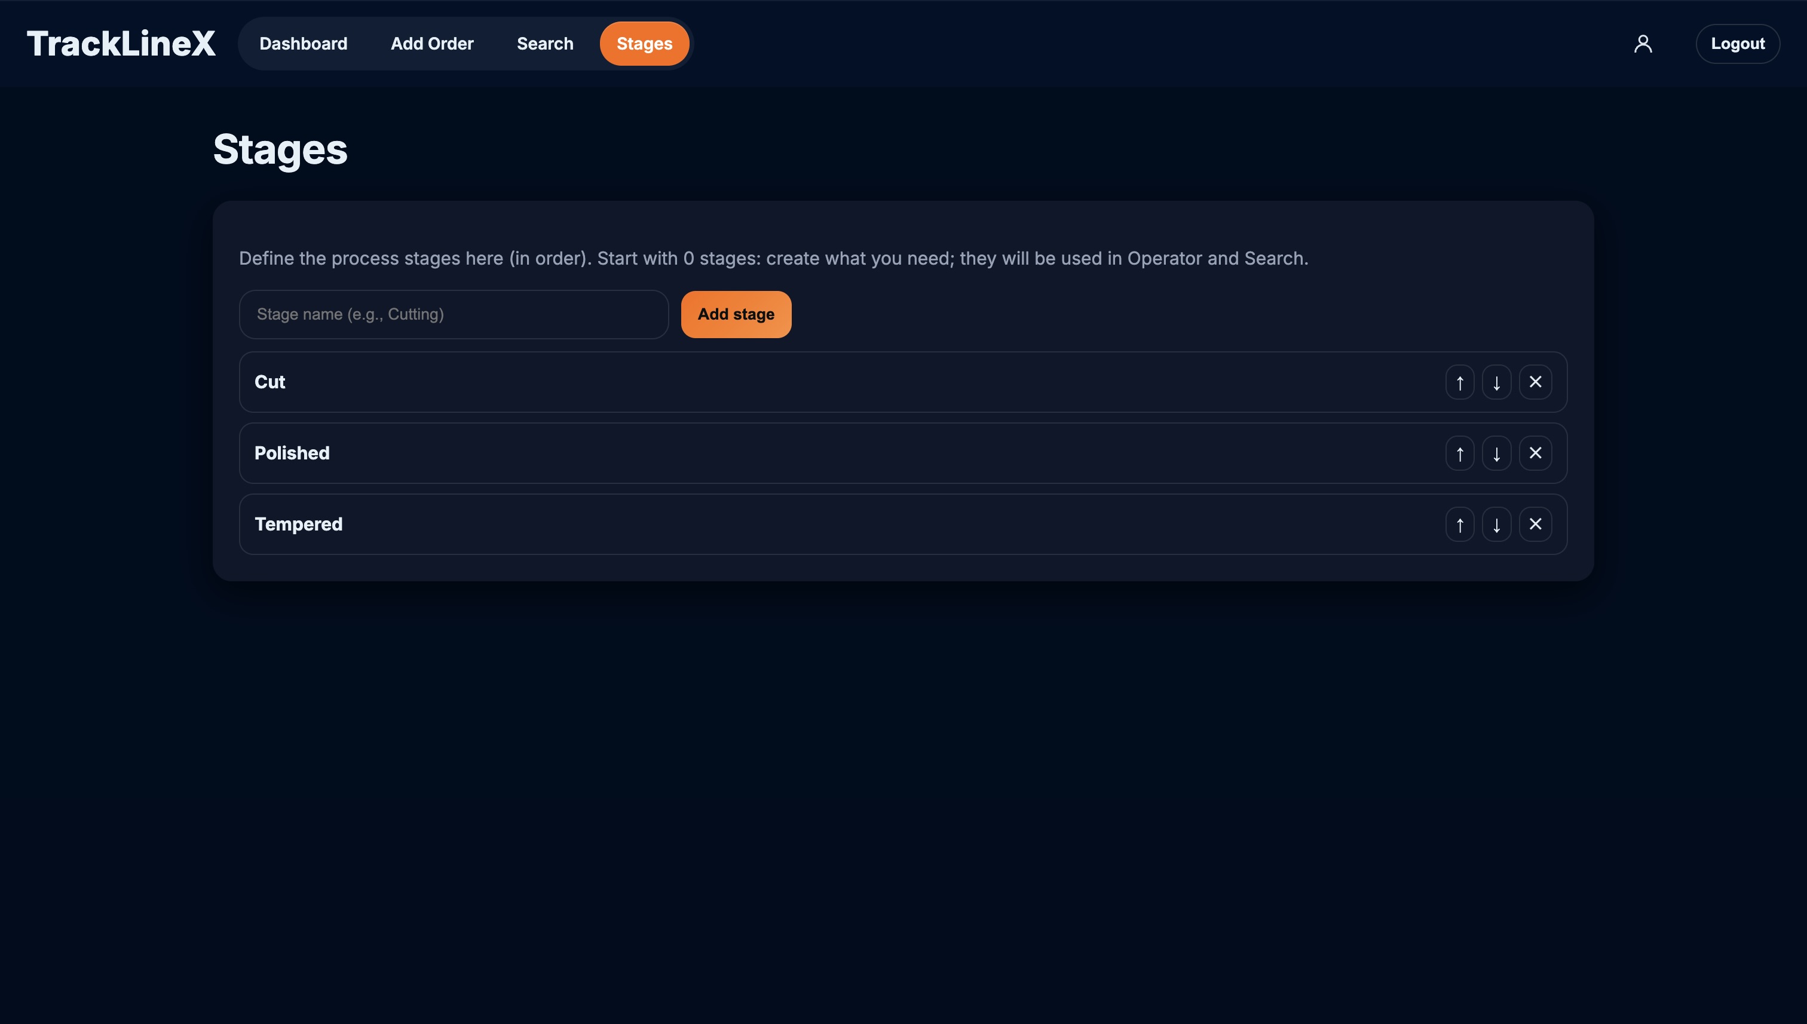Log out using the Logout button

click(x=1736, y=44)
